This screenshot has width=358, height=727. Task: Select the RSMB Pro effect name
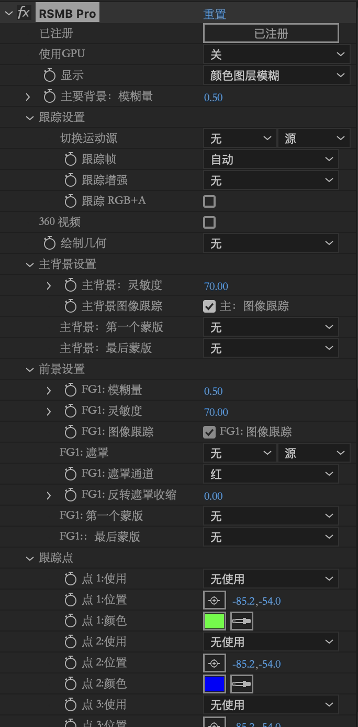point(68,14)
